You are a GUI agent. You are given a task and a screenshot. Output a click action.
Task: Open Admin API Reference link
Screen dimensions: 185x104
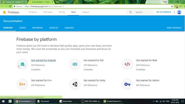143,85
